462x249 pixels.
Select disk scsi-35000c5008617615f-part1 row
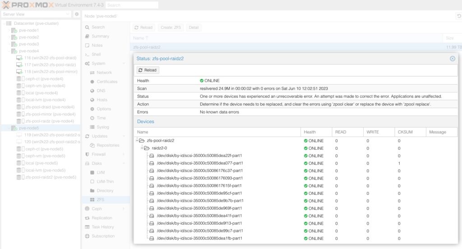(x=296, y=186)
